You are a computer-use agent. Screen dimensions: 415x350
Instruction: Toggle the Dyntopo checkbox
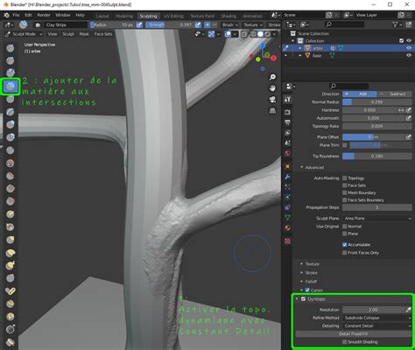point(303,299)
